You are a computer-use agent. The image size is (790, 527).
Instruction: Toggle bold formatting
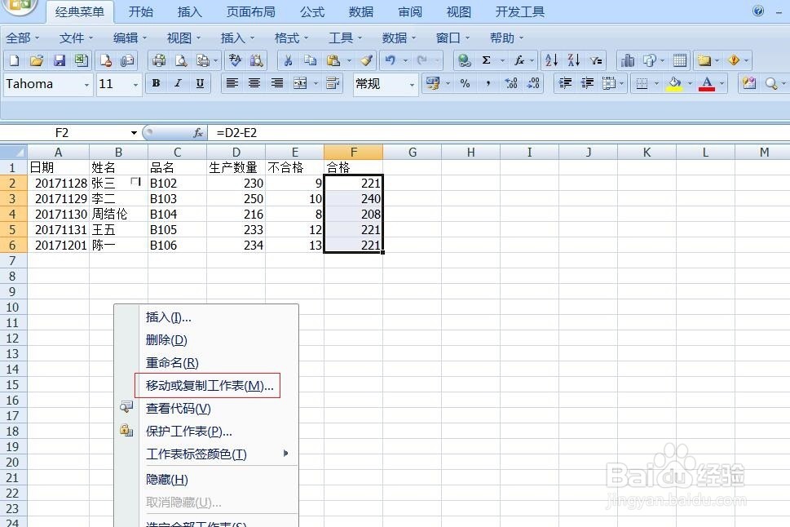pos(155,83)
